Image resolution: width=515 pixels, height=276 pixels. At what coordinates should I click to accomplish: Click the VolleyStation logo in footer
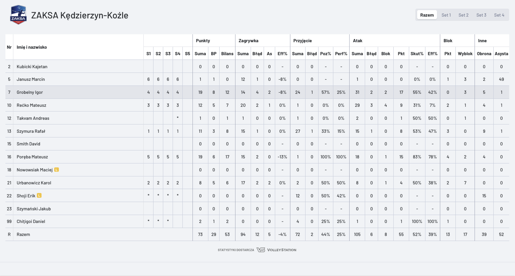pos(276,250)
